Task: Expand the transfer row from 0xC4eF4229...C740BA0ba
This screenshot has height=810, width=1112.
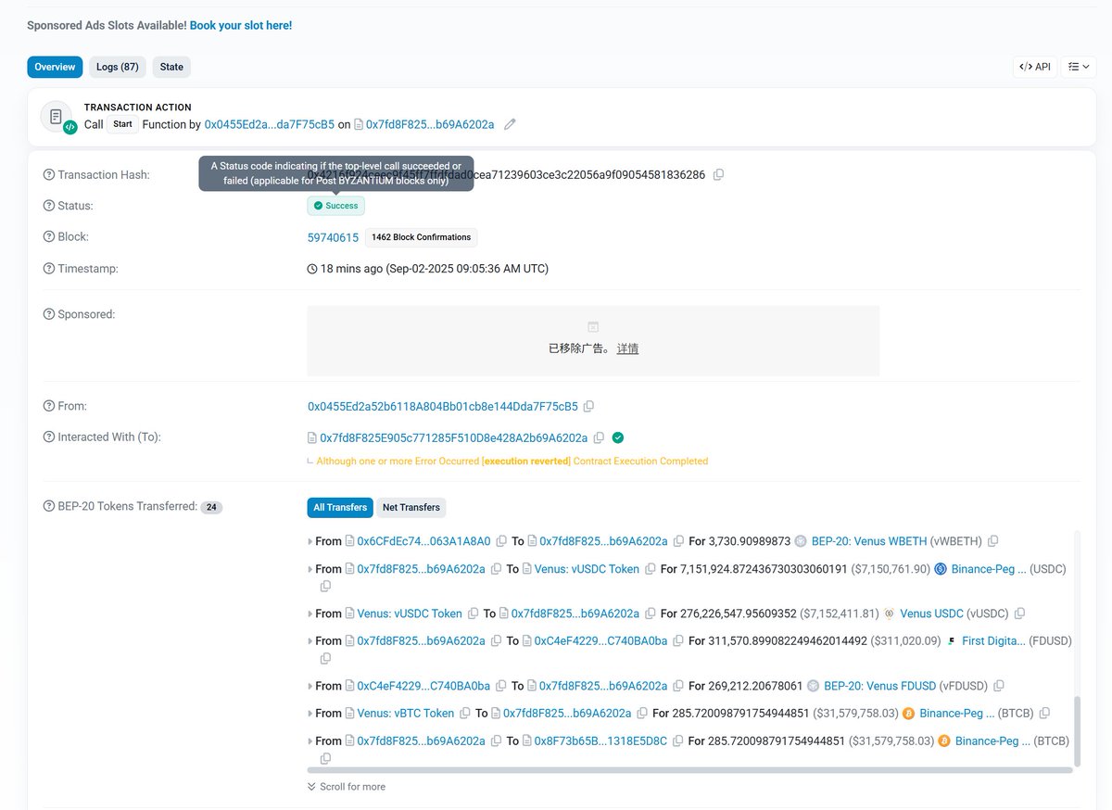Action: [x=310, y=686]
